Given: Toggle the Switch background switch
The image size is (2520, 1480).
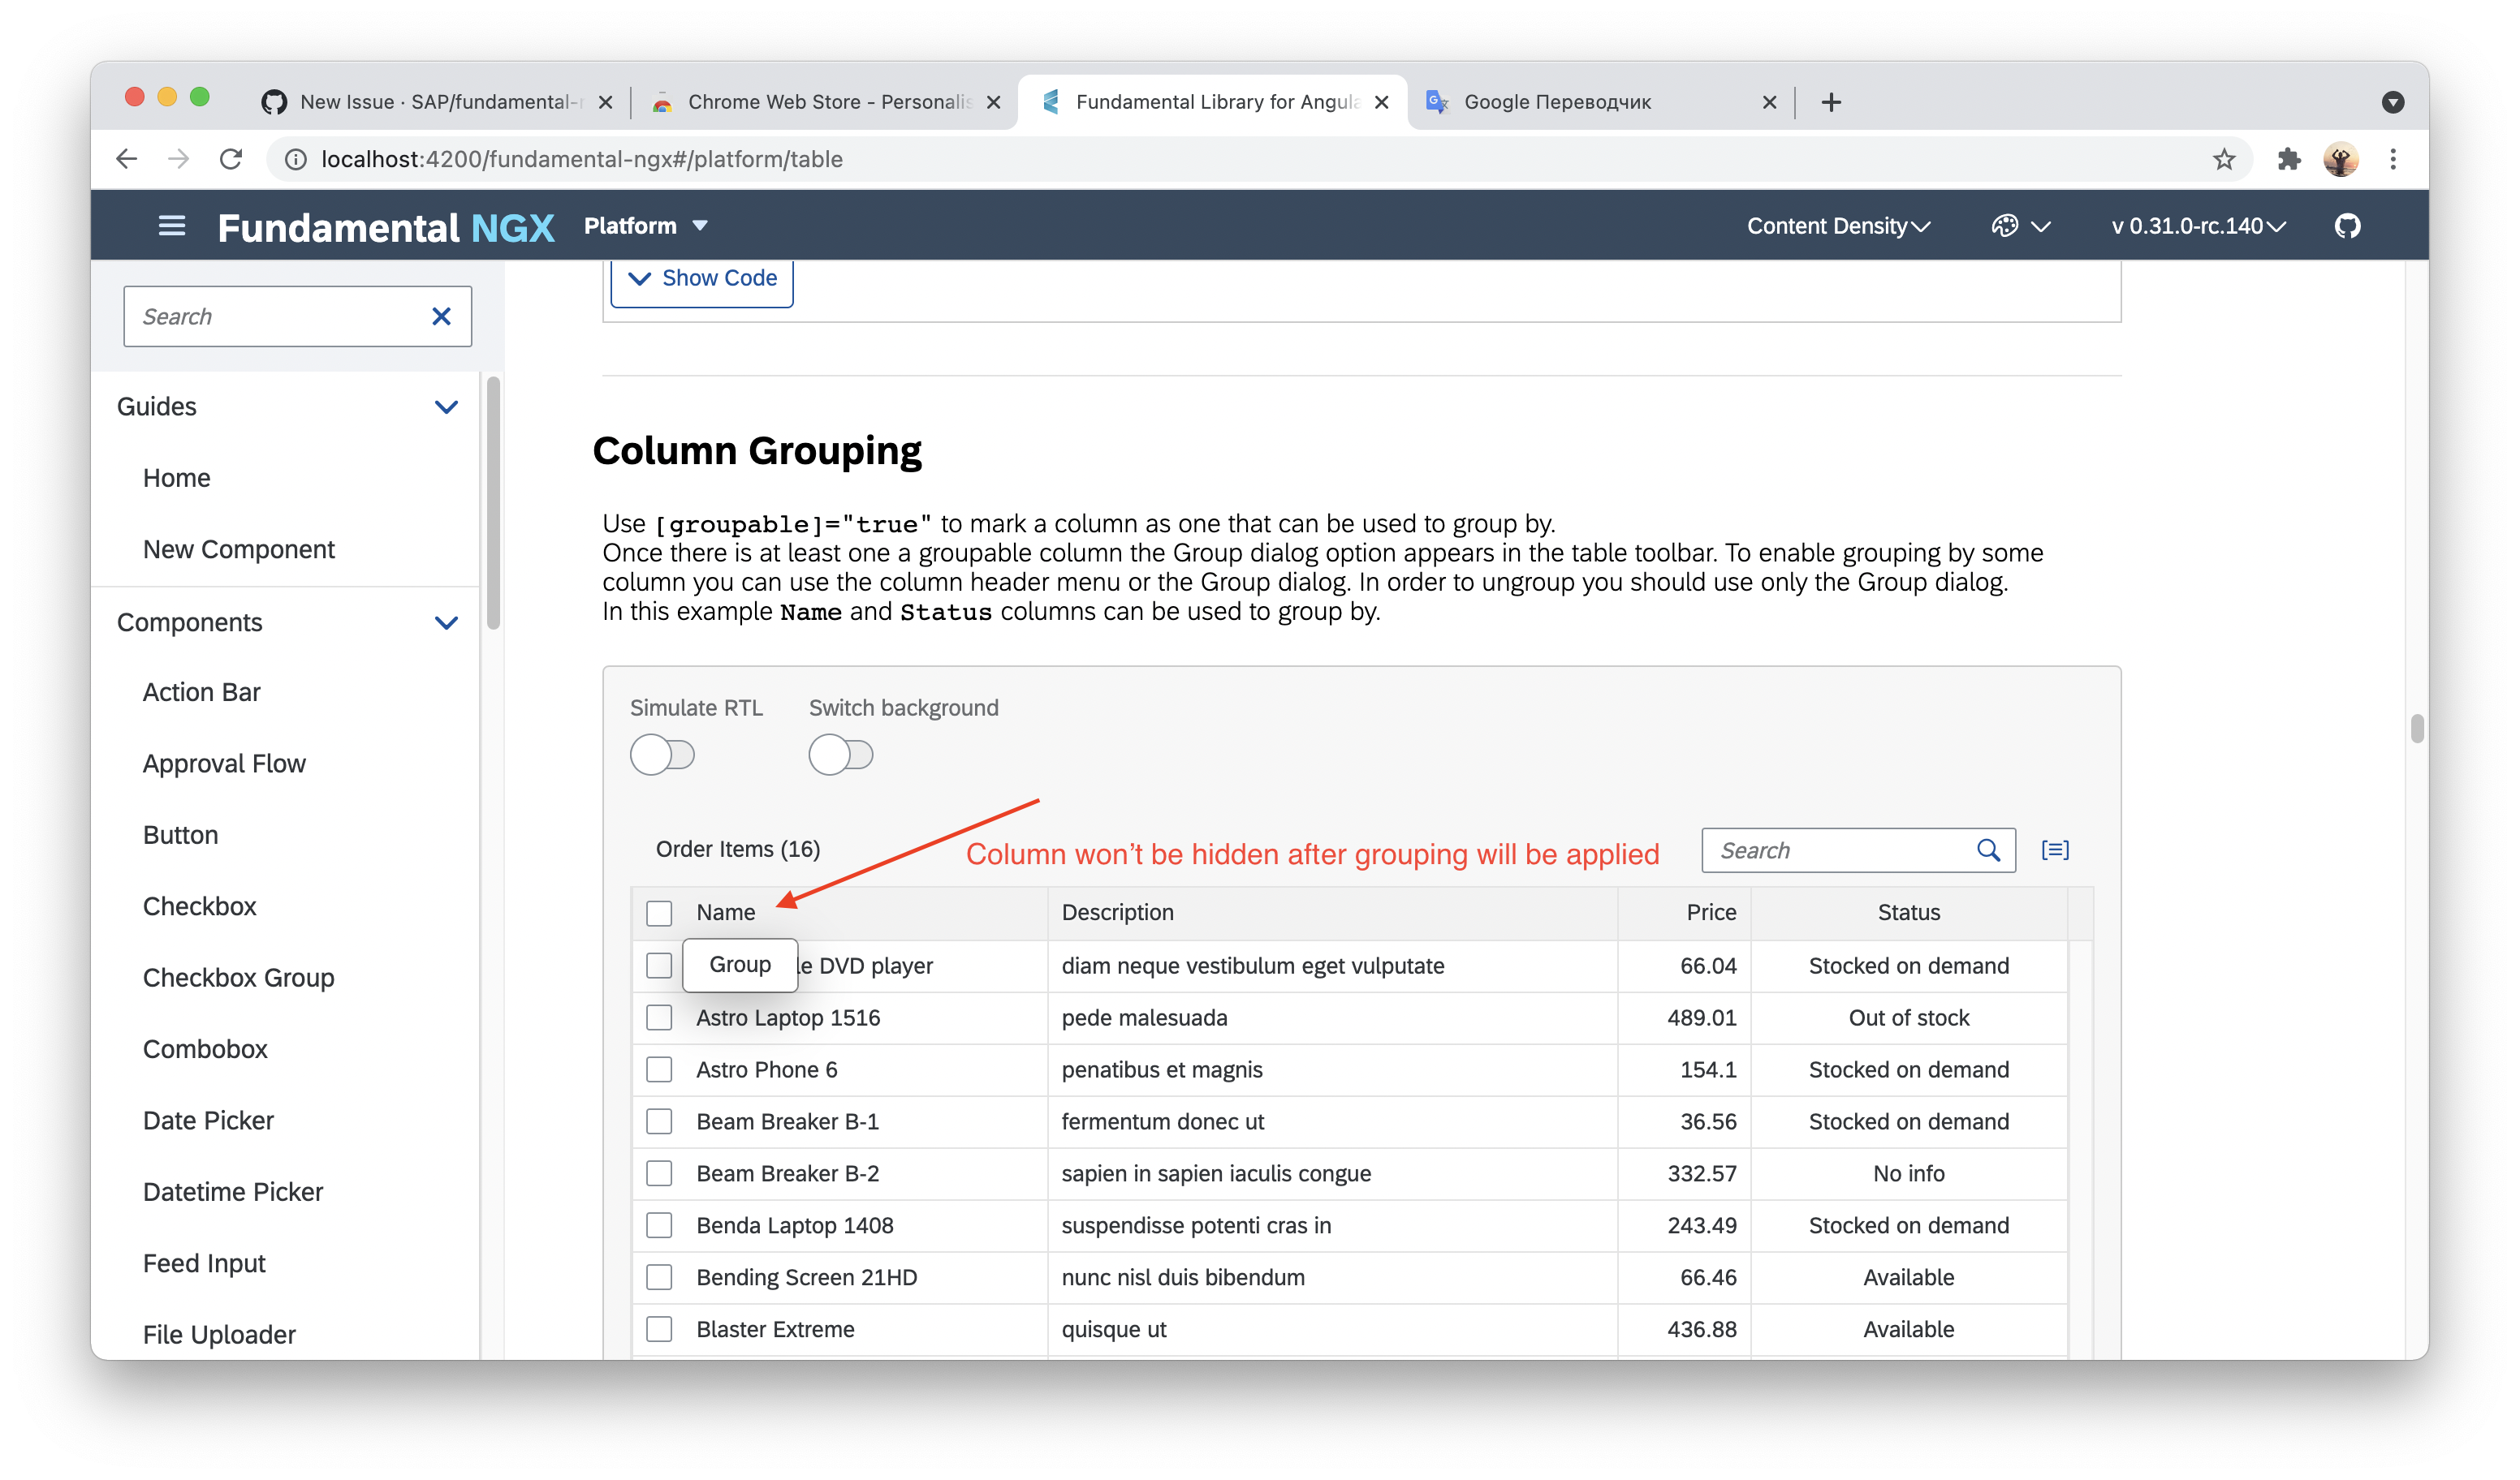Looking at the screenshot, I should 841,755.
